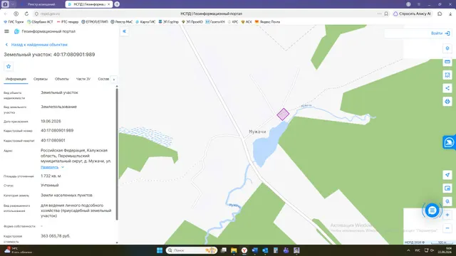The height and width of the screenshot is (256, 456).
Task: Bookmark this page in address bar
Action: [x=386, y=14]
